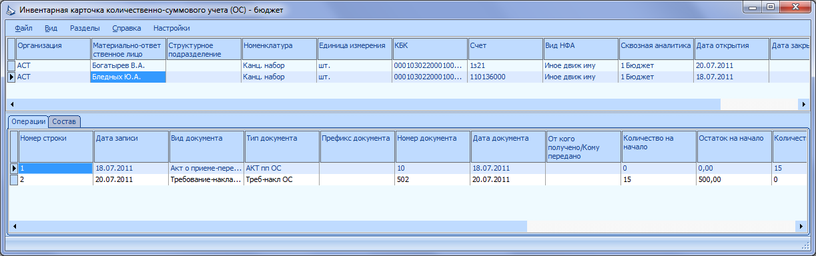
Task: Click the lower grid's corner selector cell
Action: [x=14, y=146]
